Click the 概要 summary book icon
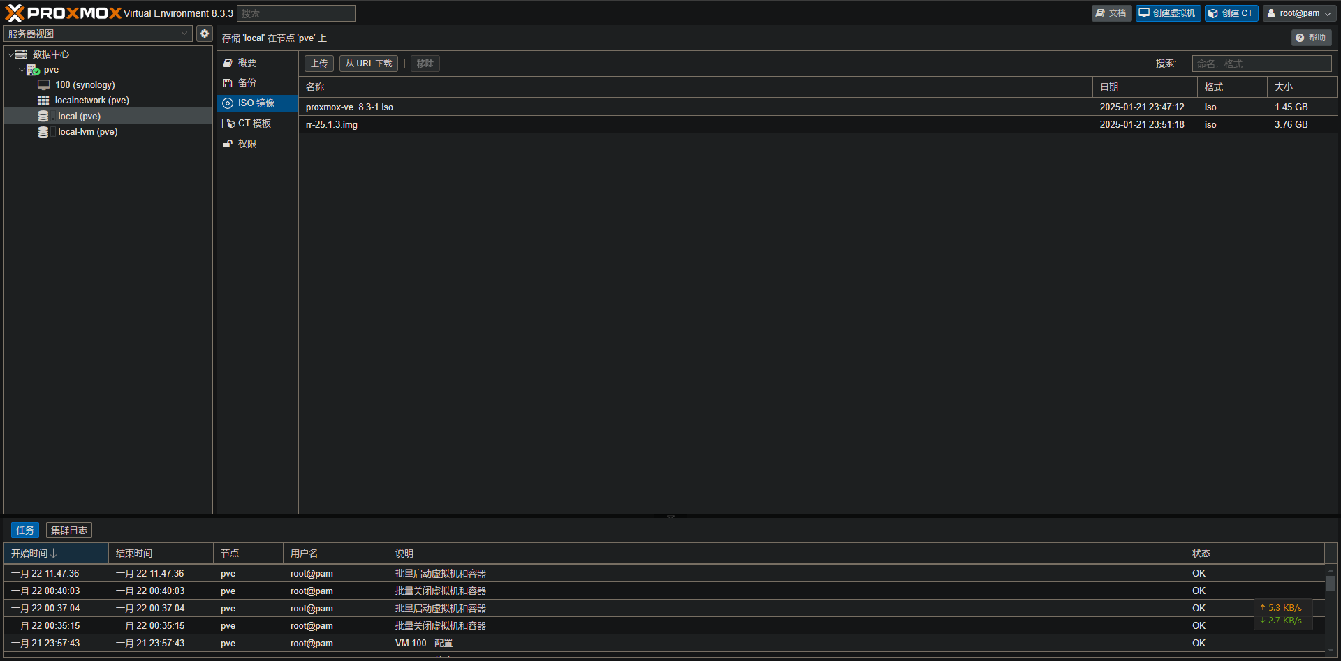Viewport: 1341px width, 661px height. point(228,63)
